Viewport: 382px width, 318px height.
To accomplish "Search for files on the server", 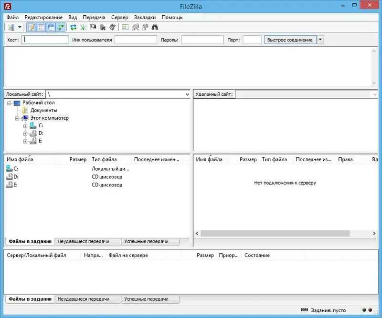I will pyautogui.click(x=155, y=27).
